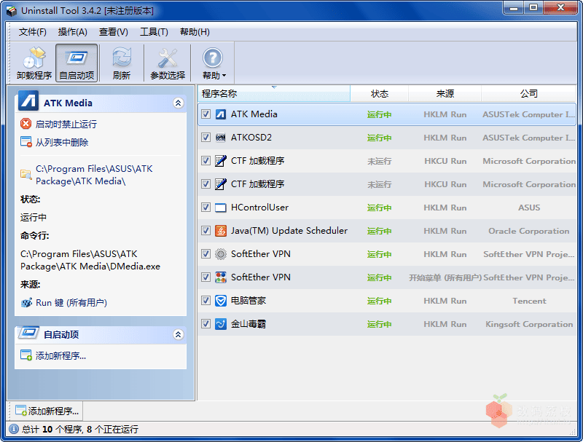Screen dimensions: 583x442
Task: Sort by the 公司 column header
Action: (529, 94)
